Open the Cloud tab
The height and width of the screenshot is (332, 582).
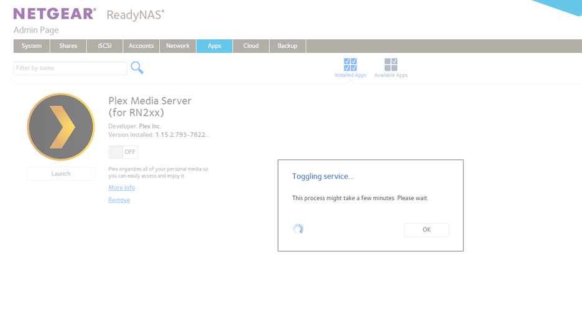click(251, 46)
